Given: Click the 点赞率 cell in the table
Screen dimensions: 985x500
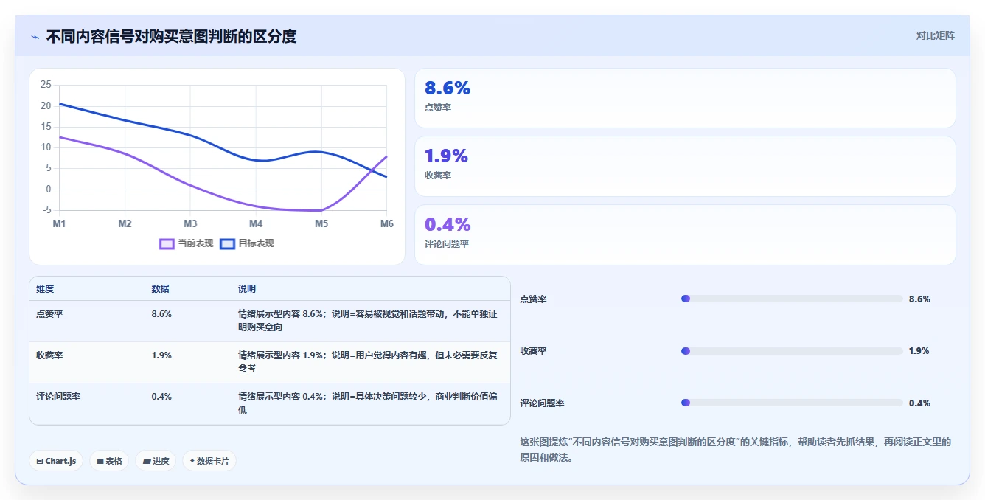Looking at the screenshot, I should (x=49, y=314).
